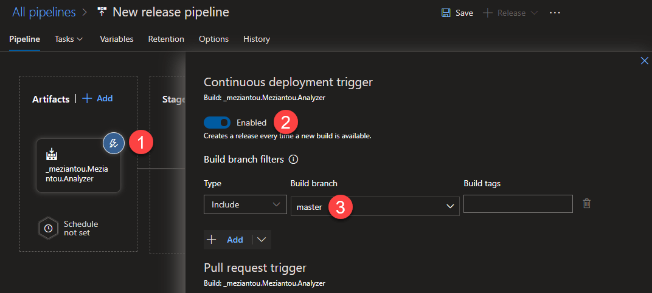Viewport: 652px width, 293px height.
Task: Navigate to All pipelines breadcrumb
Action: point(44,12)
